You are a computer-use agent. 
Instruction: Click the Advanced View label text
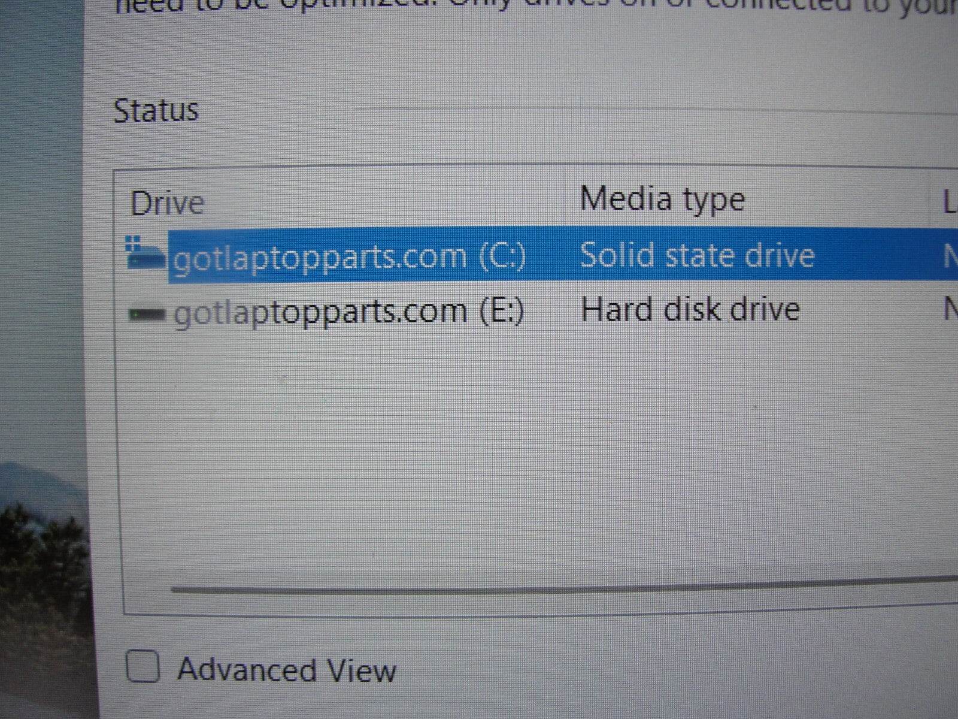coord(287,670)
